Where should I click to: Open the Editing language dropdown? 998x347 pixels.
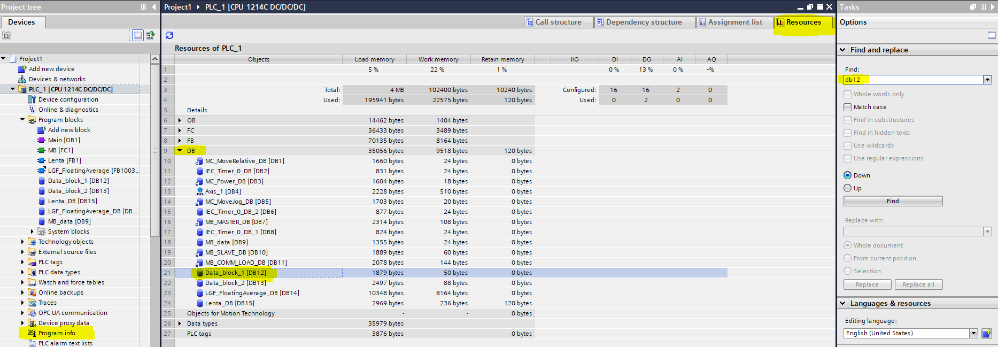point(973,333)
